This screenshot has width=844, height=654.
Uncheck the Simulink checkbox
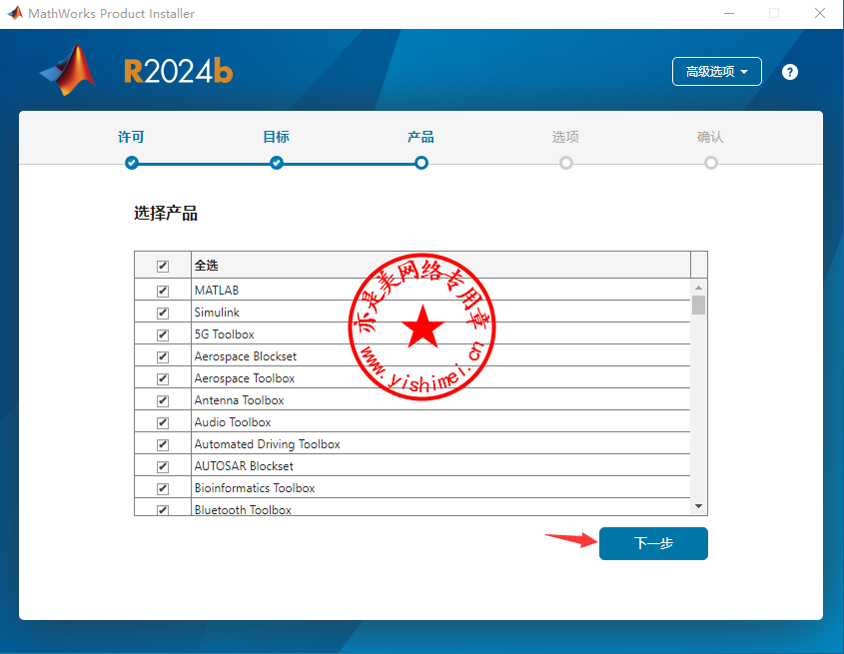coord(163,313)
